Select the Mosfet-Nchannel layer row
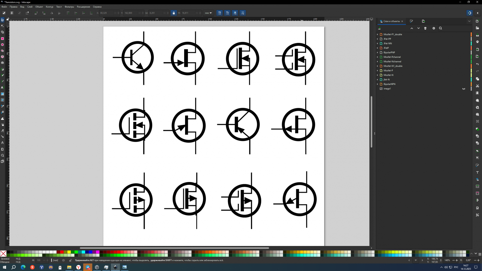 [x=424, y=61]
